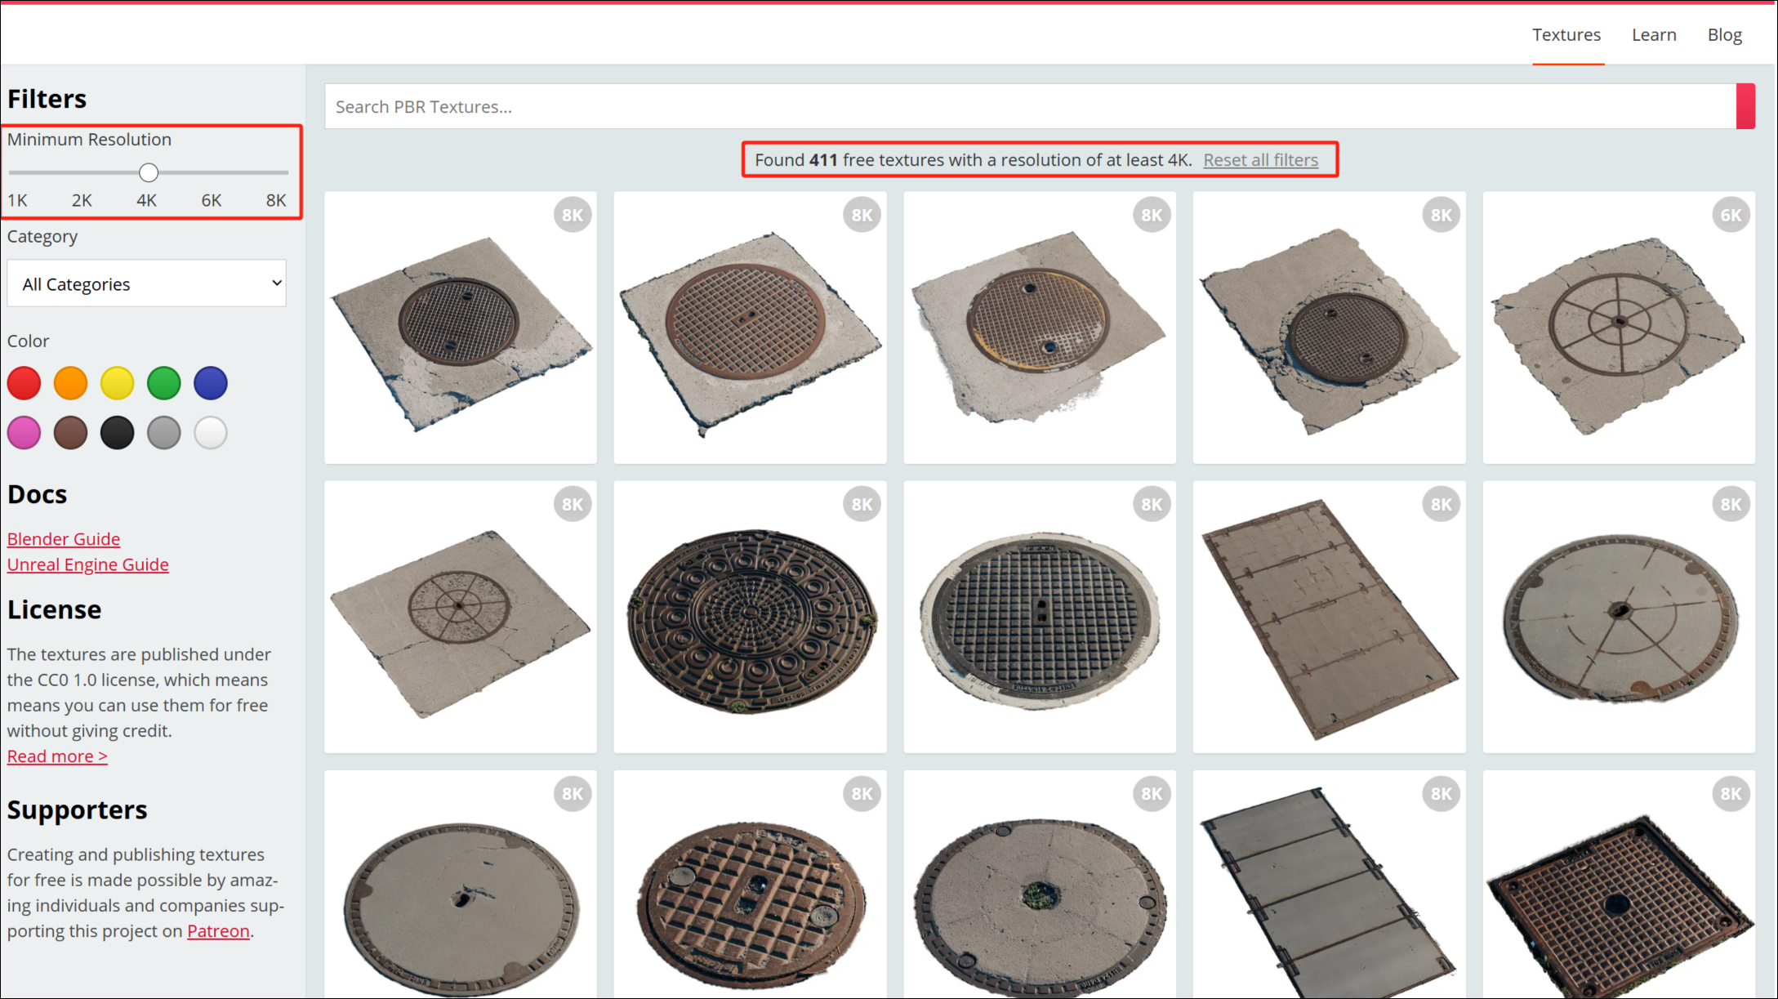Open the 6K spoked manhole cover thumbnail

1618,327
